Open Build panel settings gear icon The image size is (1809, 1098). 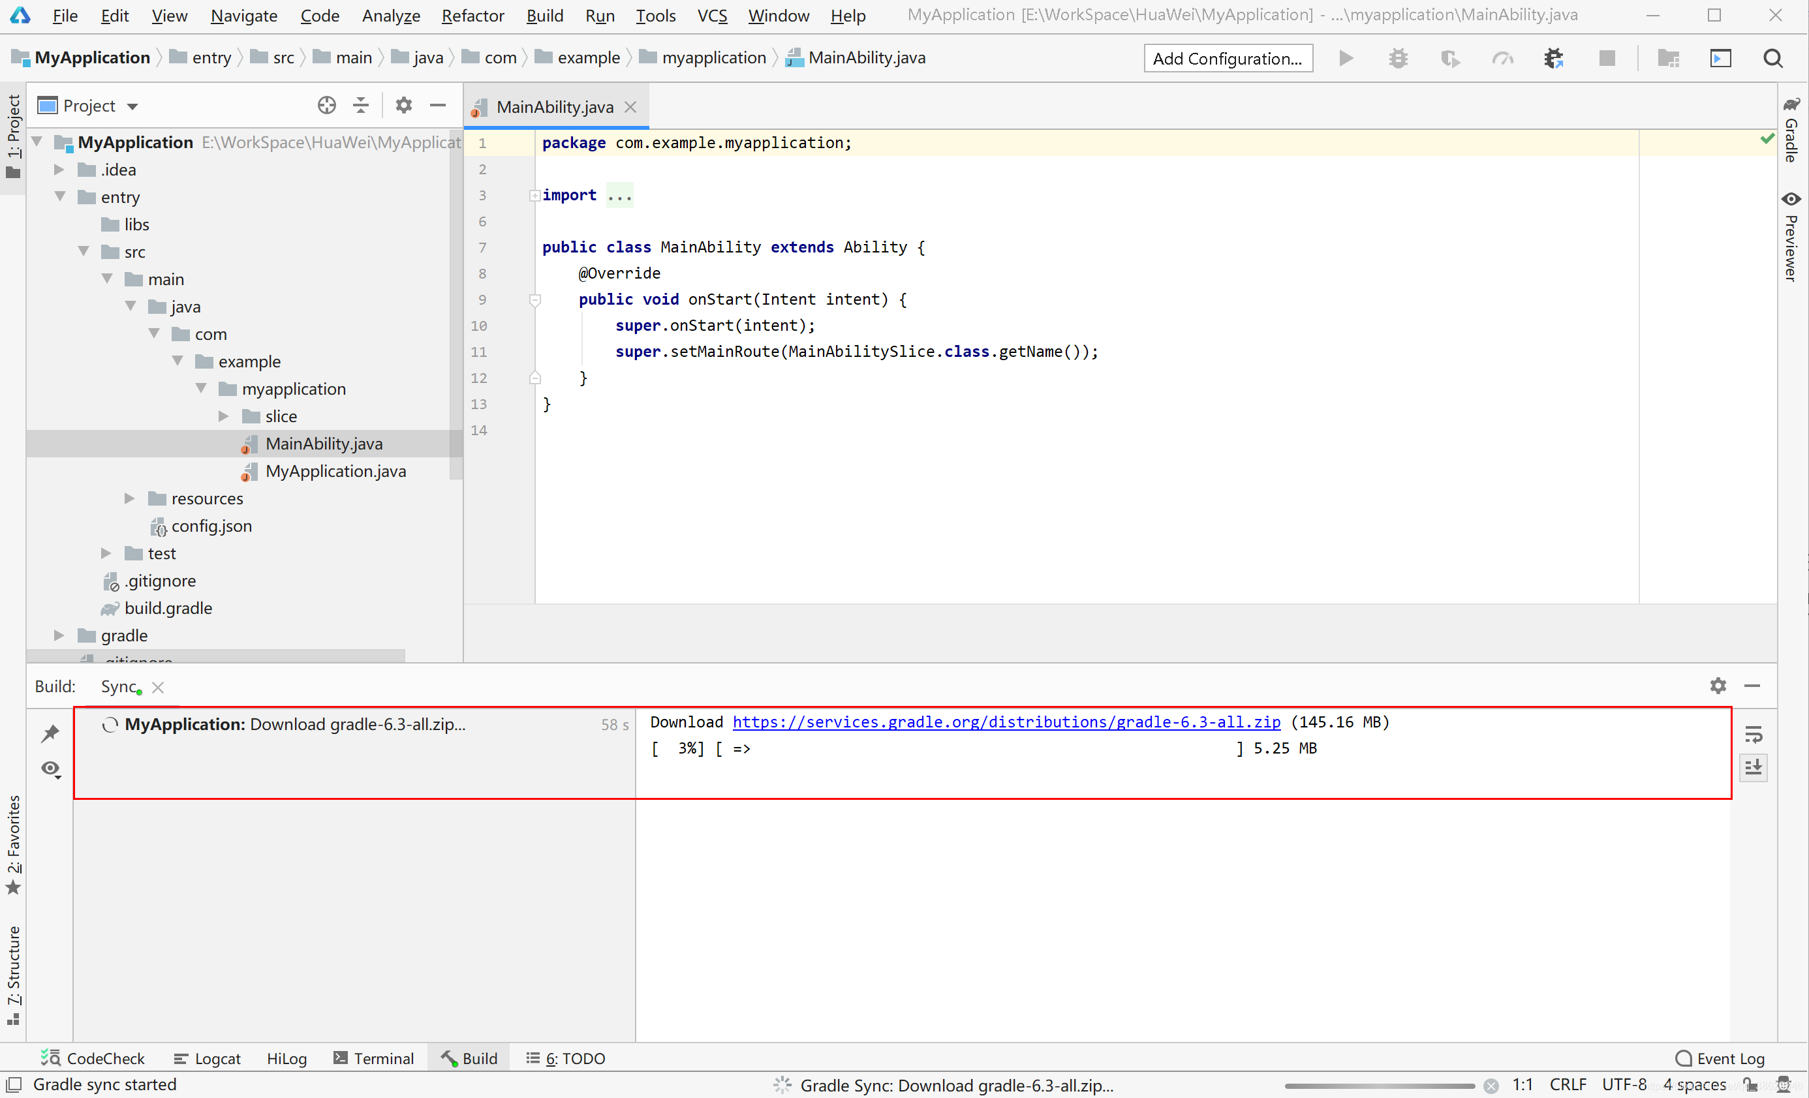click(1718, 686)
